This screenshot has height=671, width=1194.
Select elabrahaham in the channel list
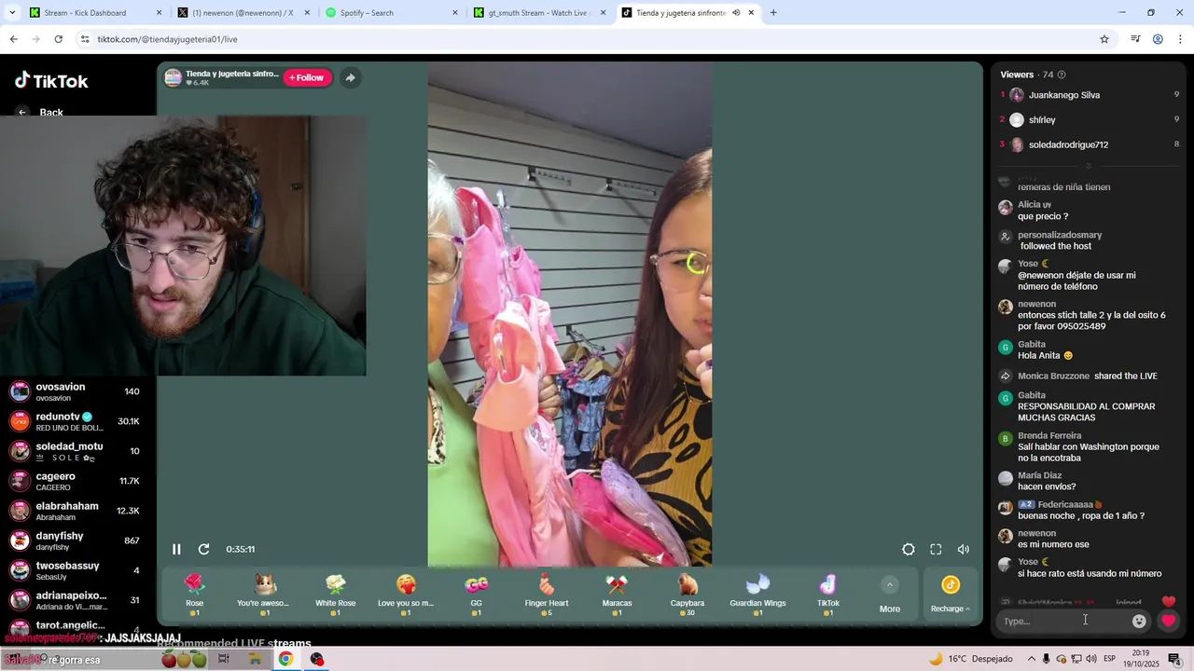pos(75,511)
